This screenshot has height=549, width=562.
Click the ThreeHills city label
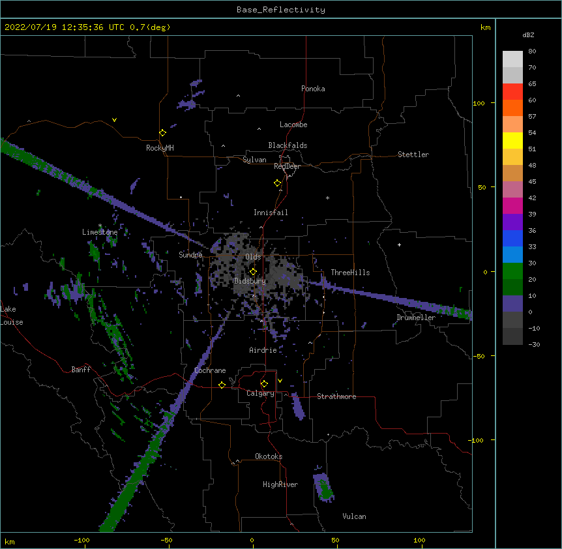click(350, 273)
